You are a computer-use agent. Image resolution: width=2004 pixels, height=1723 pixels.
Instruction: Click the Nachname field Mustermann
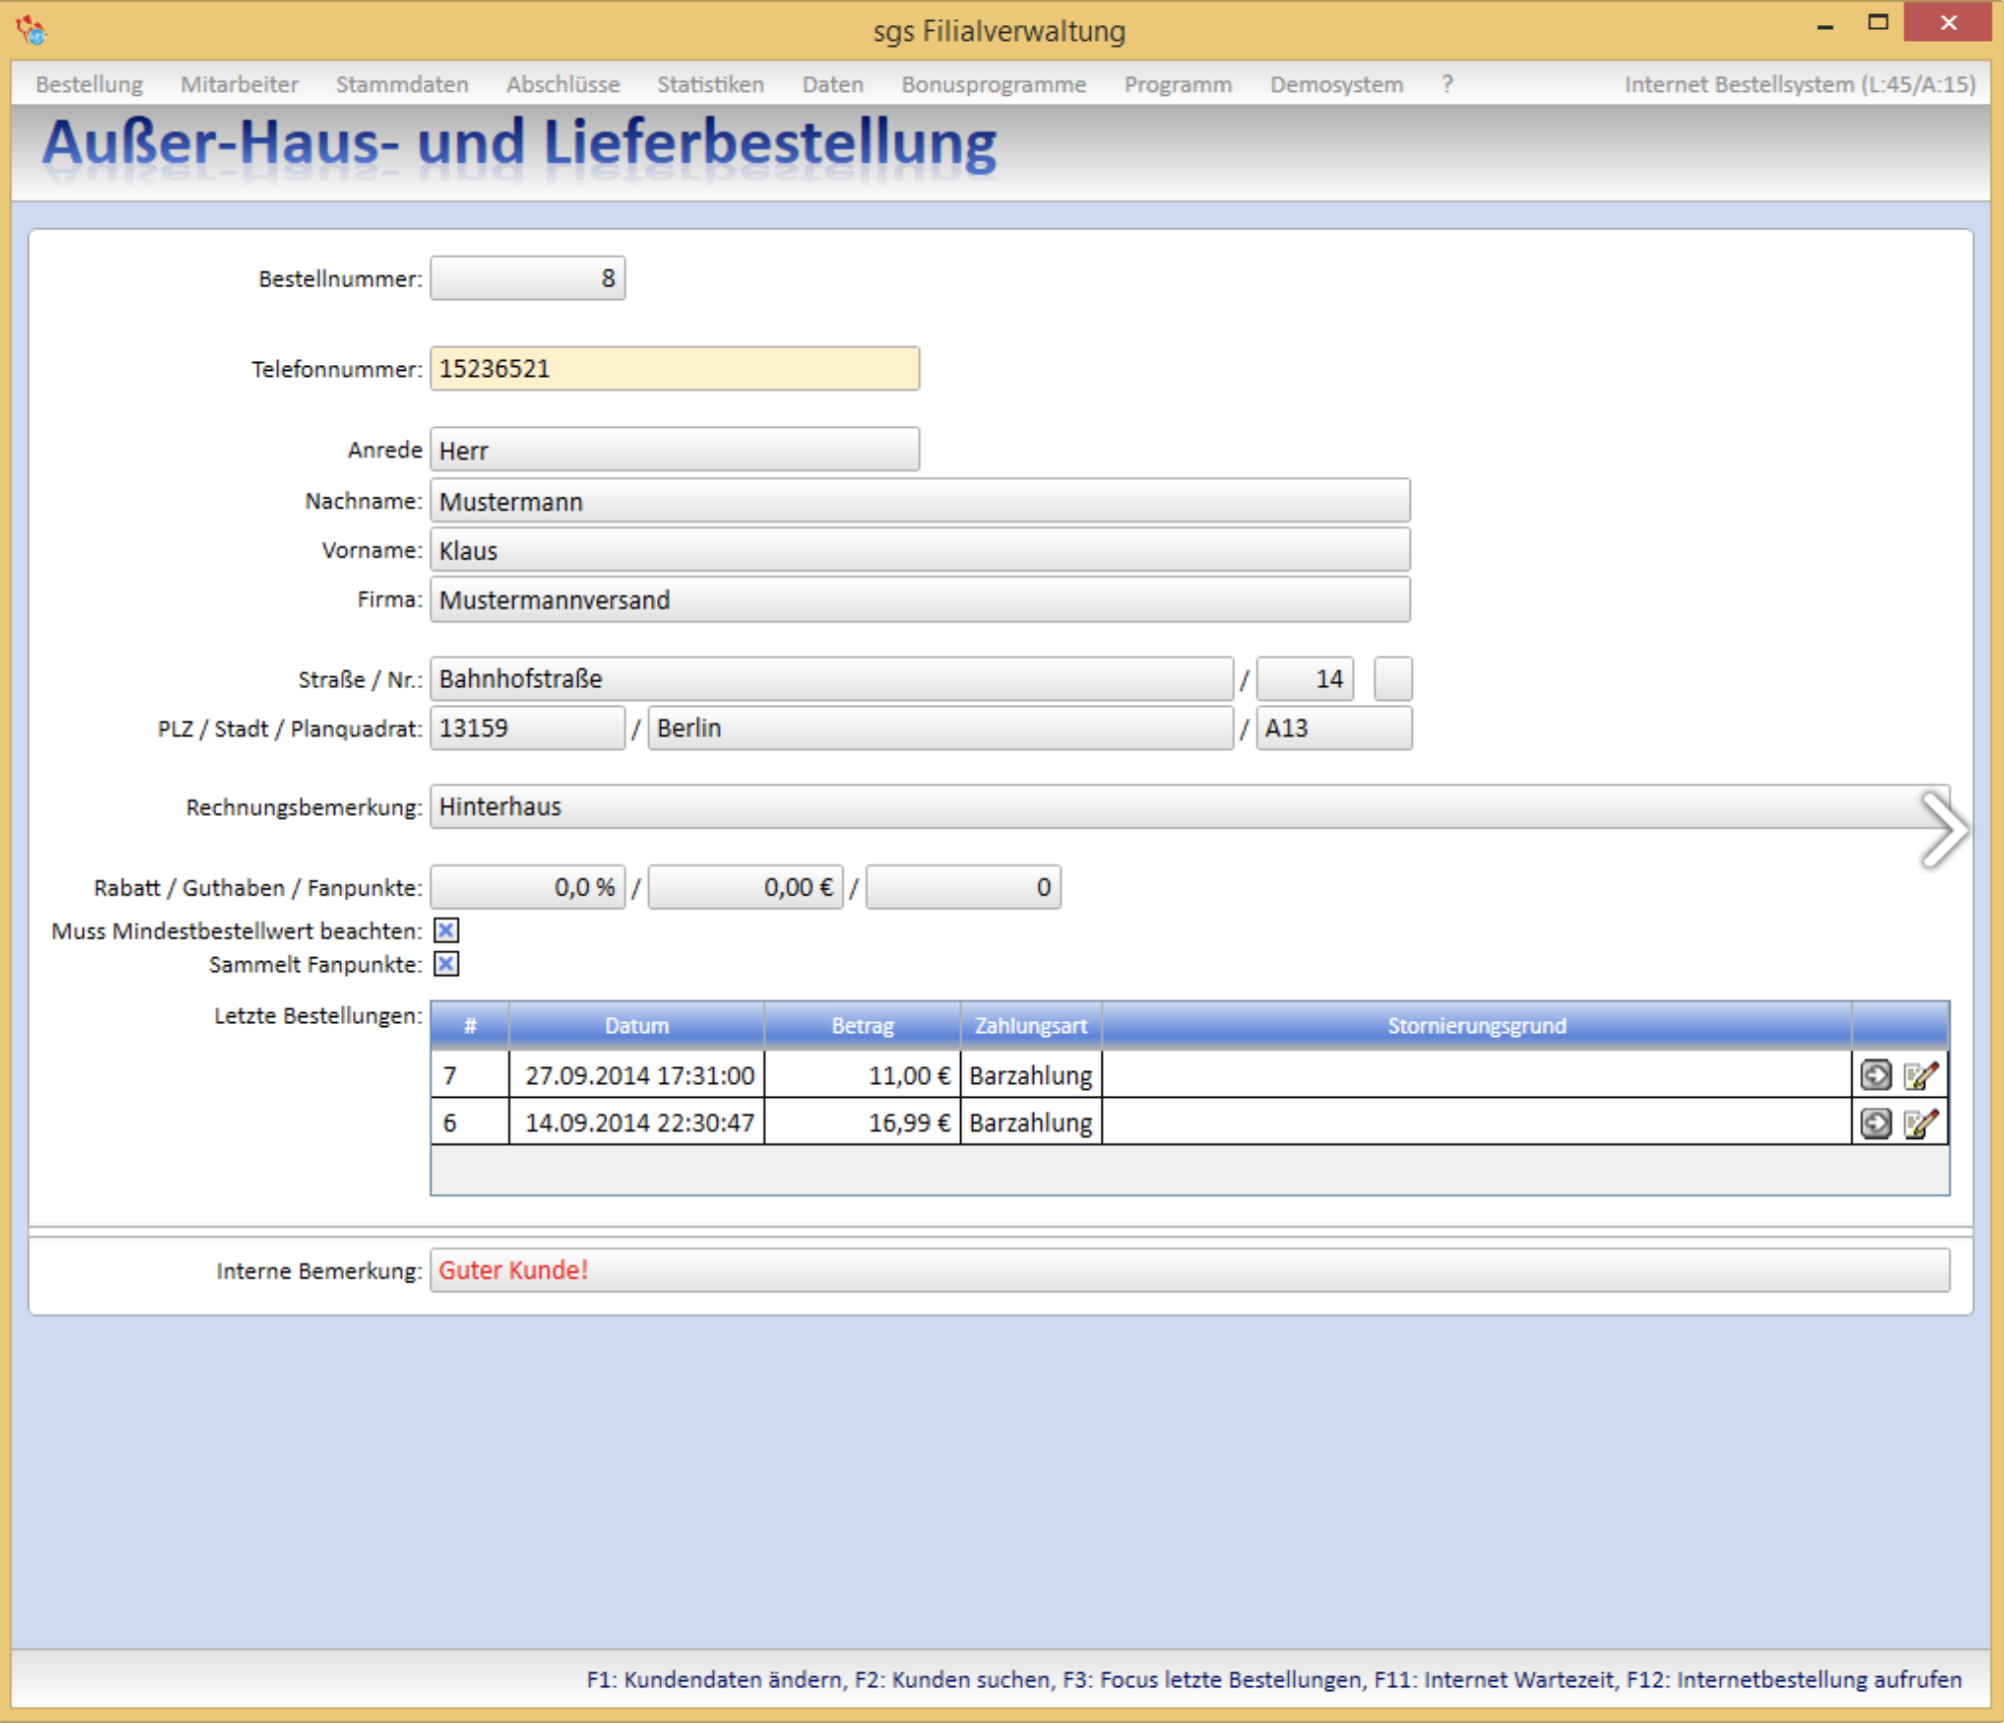pyautogui.click(x=920, y=501)
